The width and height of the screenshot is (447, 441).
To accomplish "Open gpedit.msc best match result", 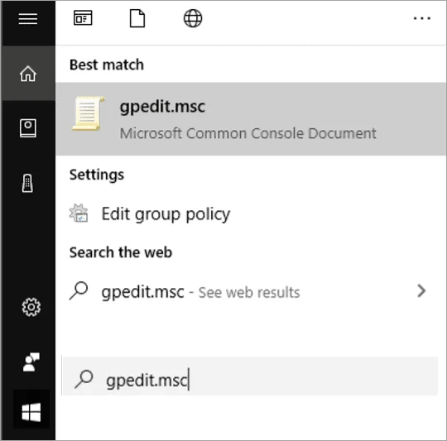I will click(251, 119).
